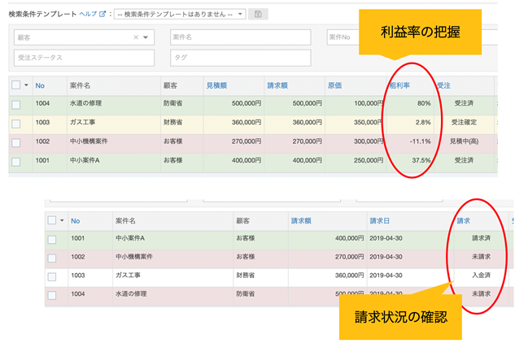Select the checkbox for row 1003 ガス工事
The height and width of the screenshot is (343, 515).
[x=16, y=122]
